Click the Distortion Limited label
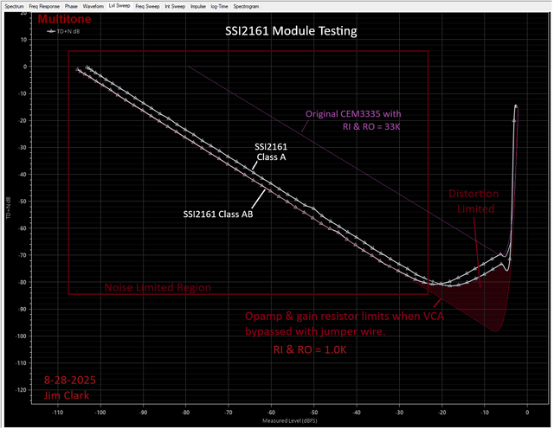The height and width of the screenshot is (429, 554). click(473, 202)
